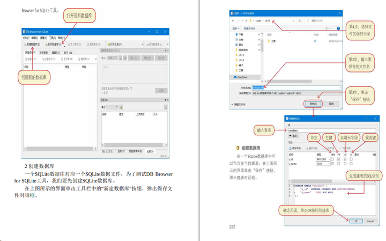The width and height of the screenshot is (386, 241).
Task: Click the Up arrow in the save dialog
Action: [246, 21]
